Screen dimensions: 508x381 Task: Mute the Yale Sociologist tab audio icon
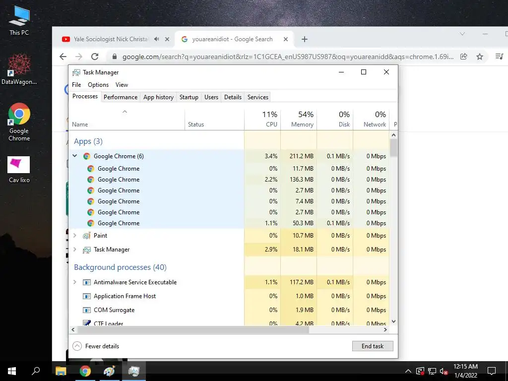click(157, 39)
